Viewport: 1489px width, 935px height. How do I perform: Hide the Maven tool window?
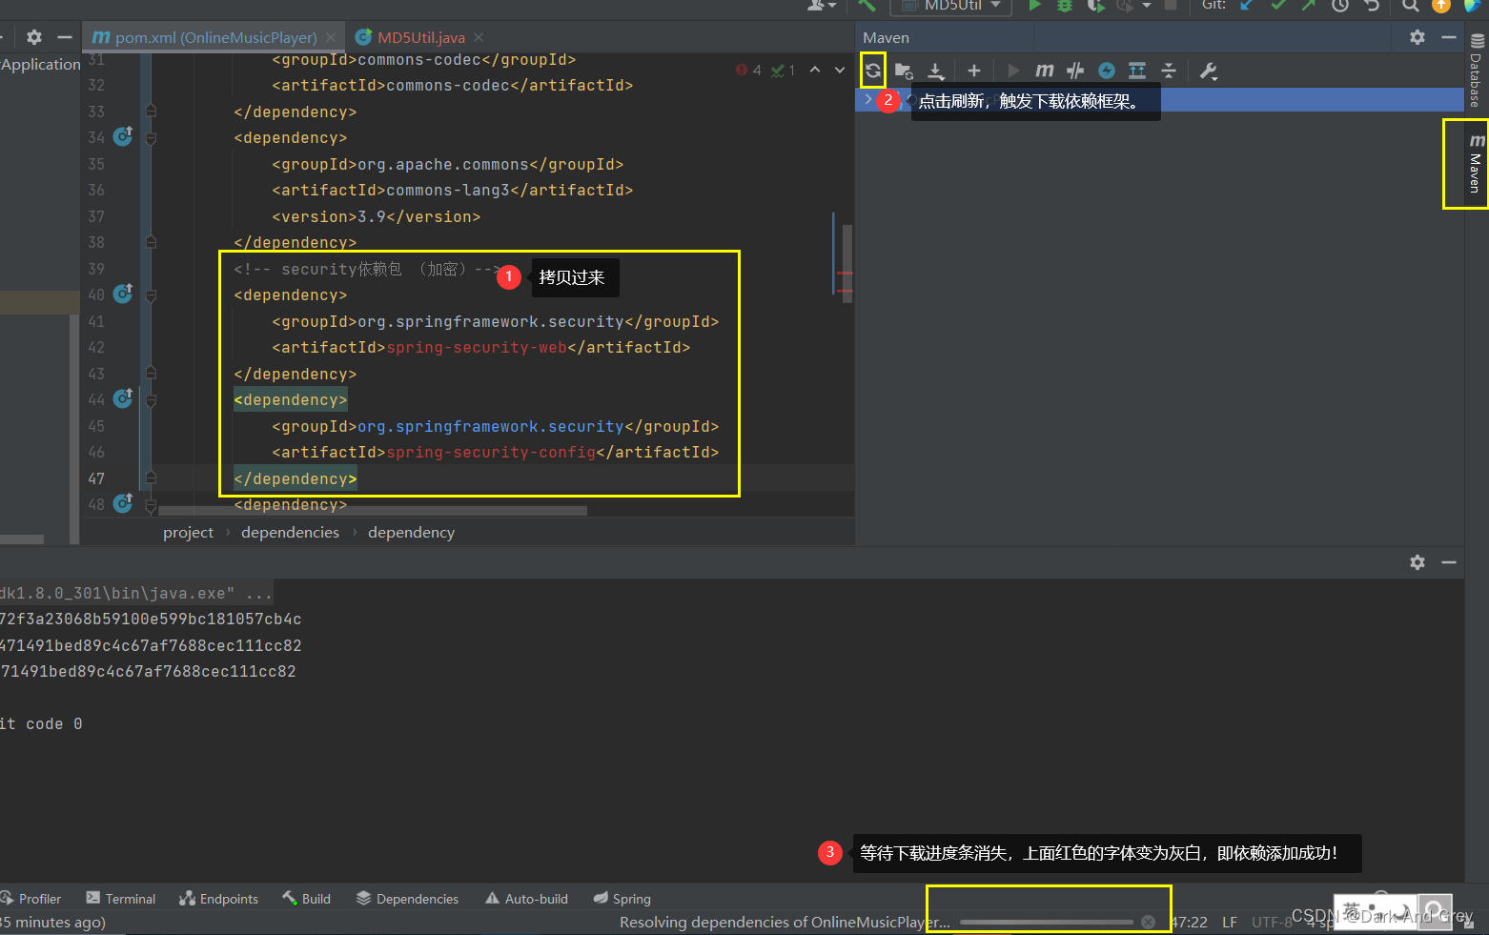click(x=1449, y=37)
